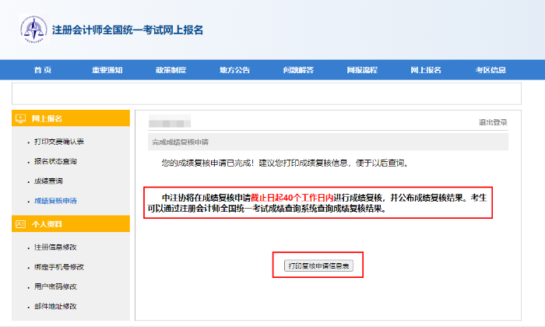The height and width of the screenshot is (327, 545).
Task: Open the 问题解答 navigation item
Action: (298, 70)
